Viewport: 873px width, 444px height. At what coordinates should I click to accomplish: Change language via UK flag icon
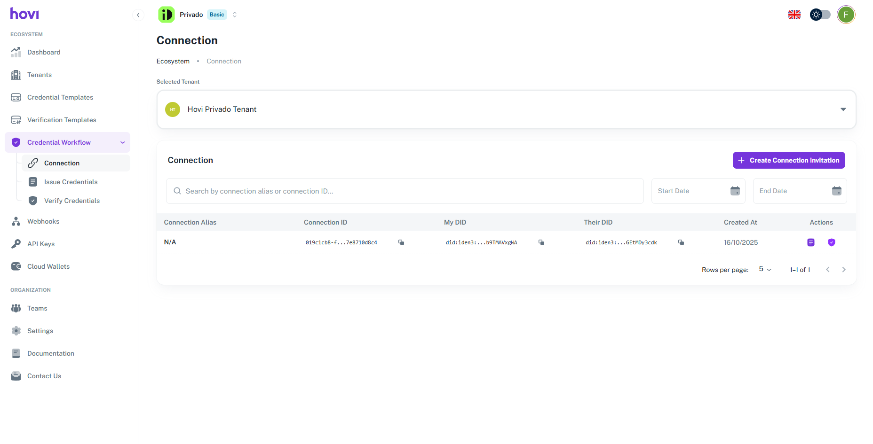pos(794,15)
